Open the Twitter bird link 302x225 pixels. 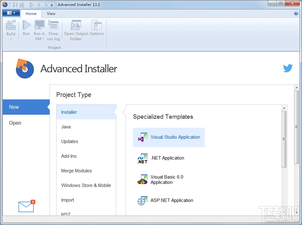point(288,68)
